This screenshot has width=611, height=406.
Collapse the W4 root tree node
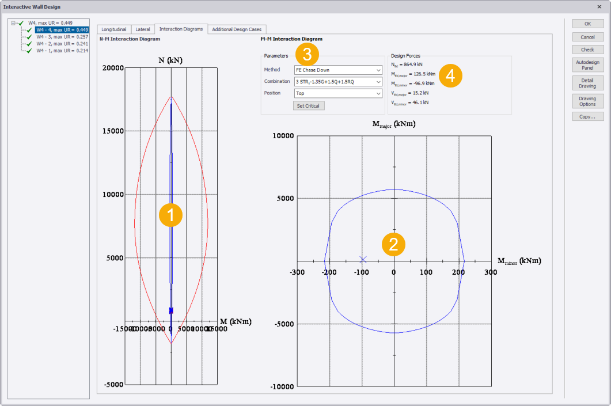click(13, 23)
